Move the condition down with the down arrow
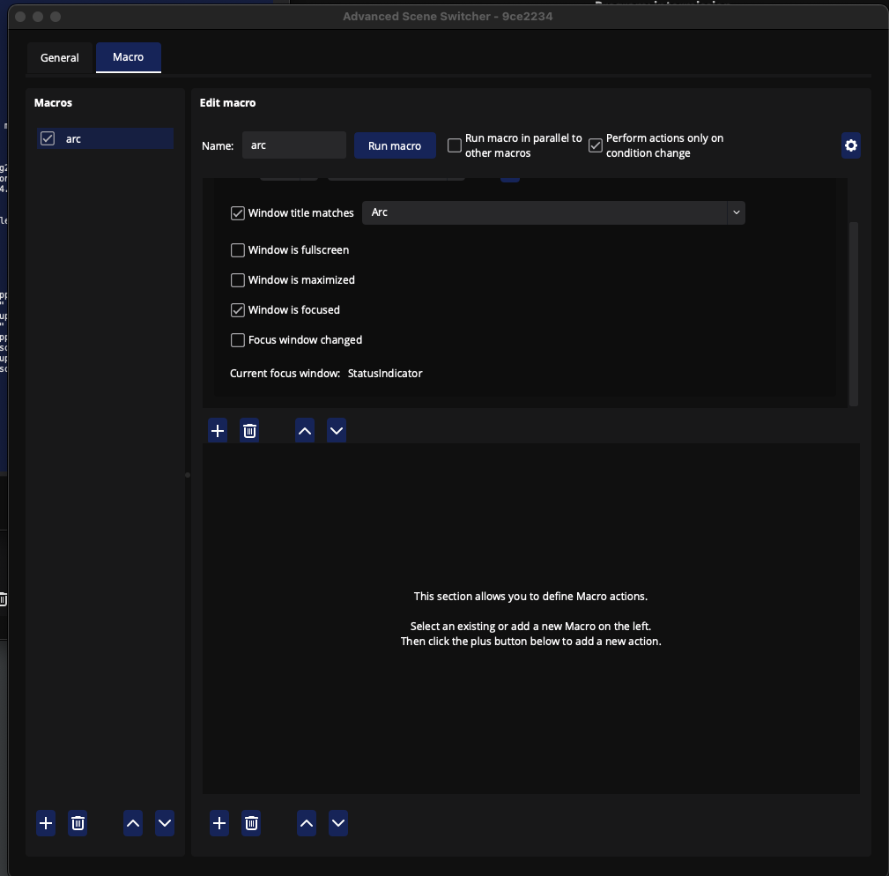Image resolution: width=889 pixels, height=876 pixels. (337, 430)
